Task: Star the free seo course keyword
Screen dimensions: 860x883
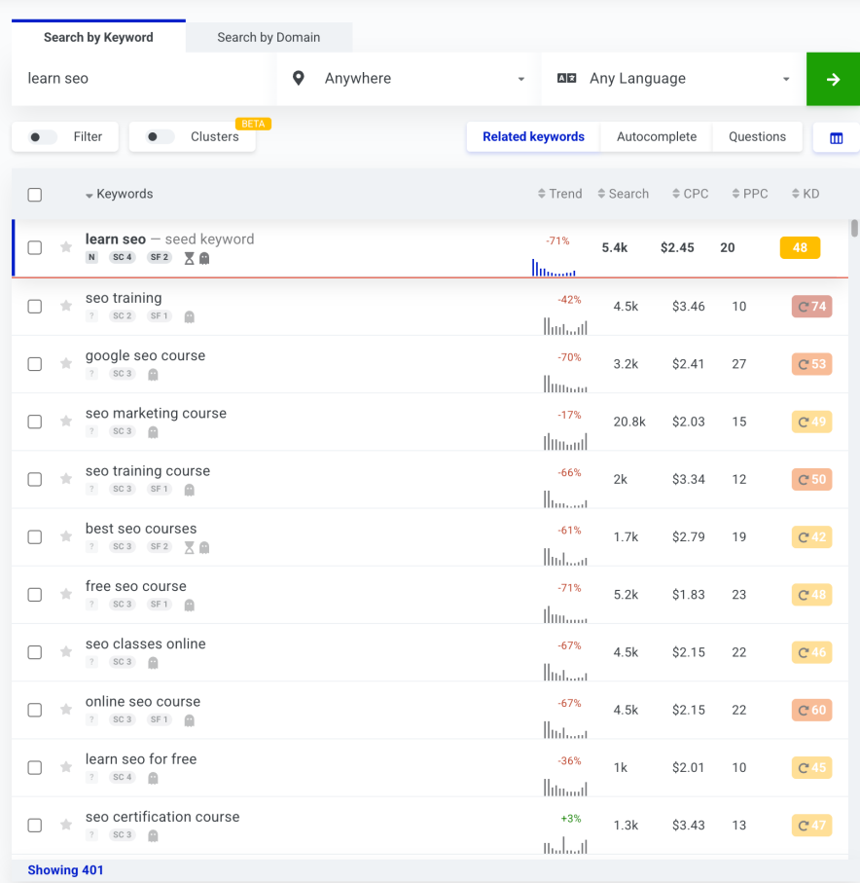Action: (65, 594)
